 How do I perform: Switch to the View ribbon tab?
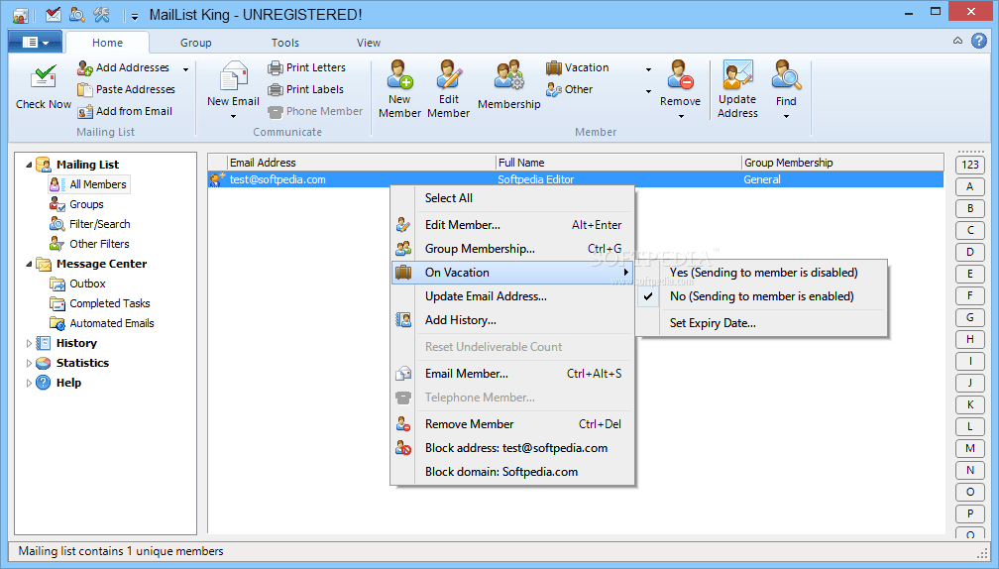click(369, 43)
